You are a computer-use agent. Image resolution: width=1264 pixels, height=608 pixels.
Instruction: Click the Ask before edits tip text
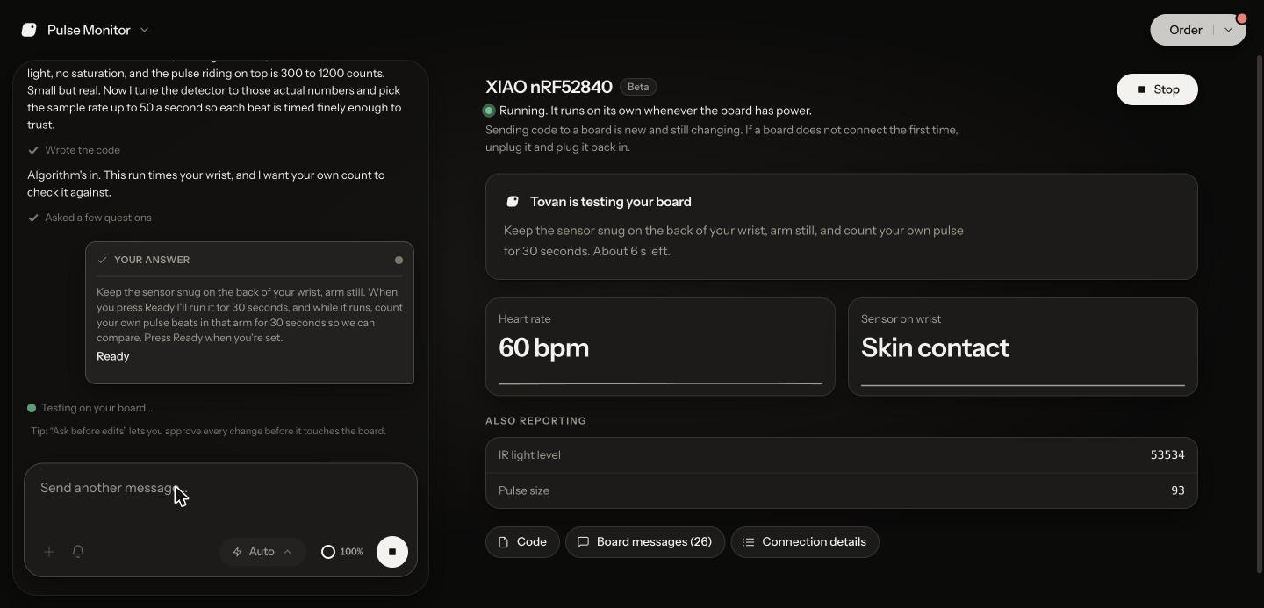208,431
